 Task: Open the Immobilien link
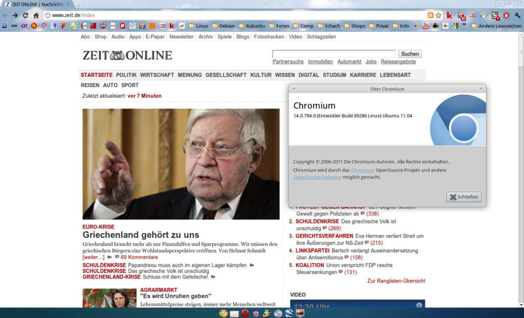320,61
